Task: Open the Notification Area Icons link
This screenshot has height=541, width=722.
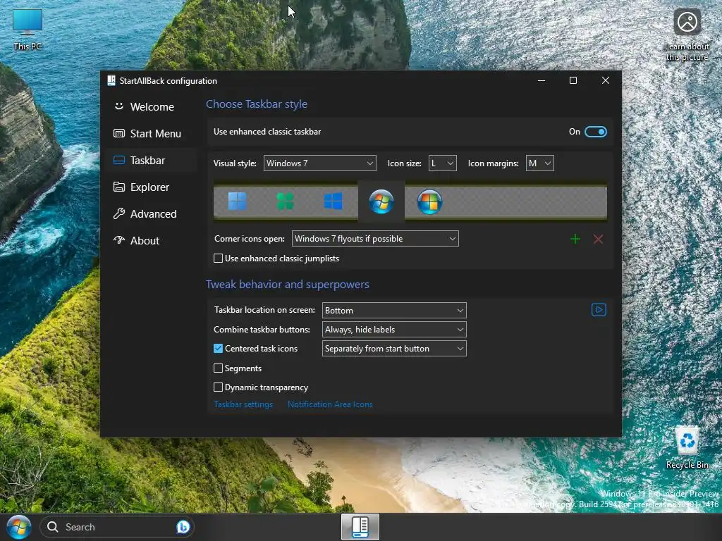Action: coord(330,404)
